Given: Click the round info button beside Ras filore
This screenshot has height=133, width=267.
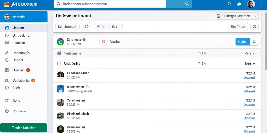Looking at the screenshot, I should tap(254, 27).
